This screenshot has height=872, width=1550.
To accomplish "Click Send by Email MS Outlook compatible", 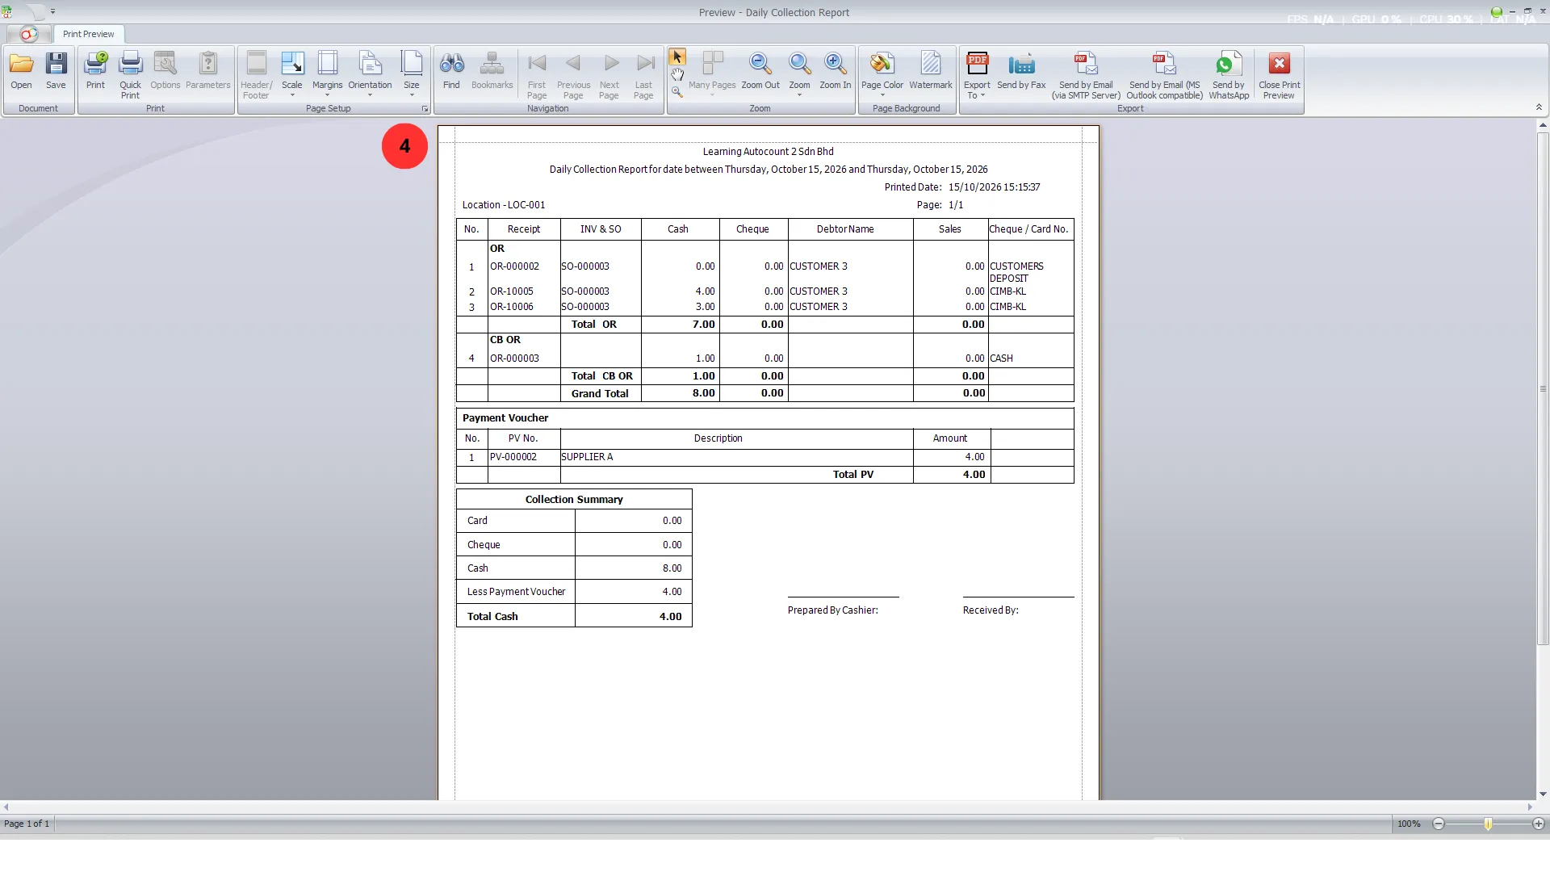I will 1165,75.
